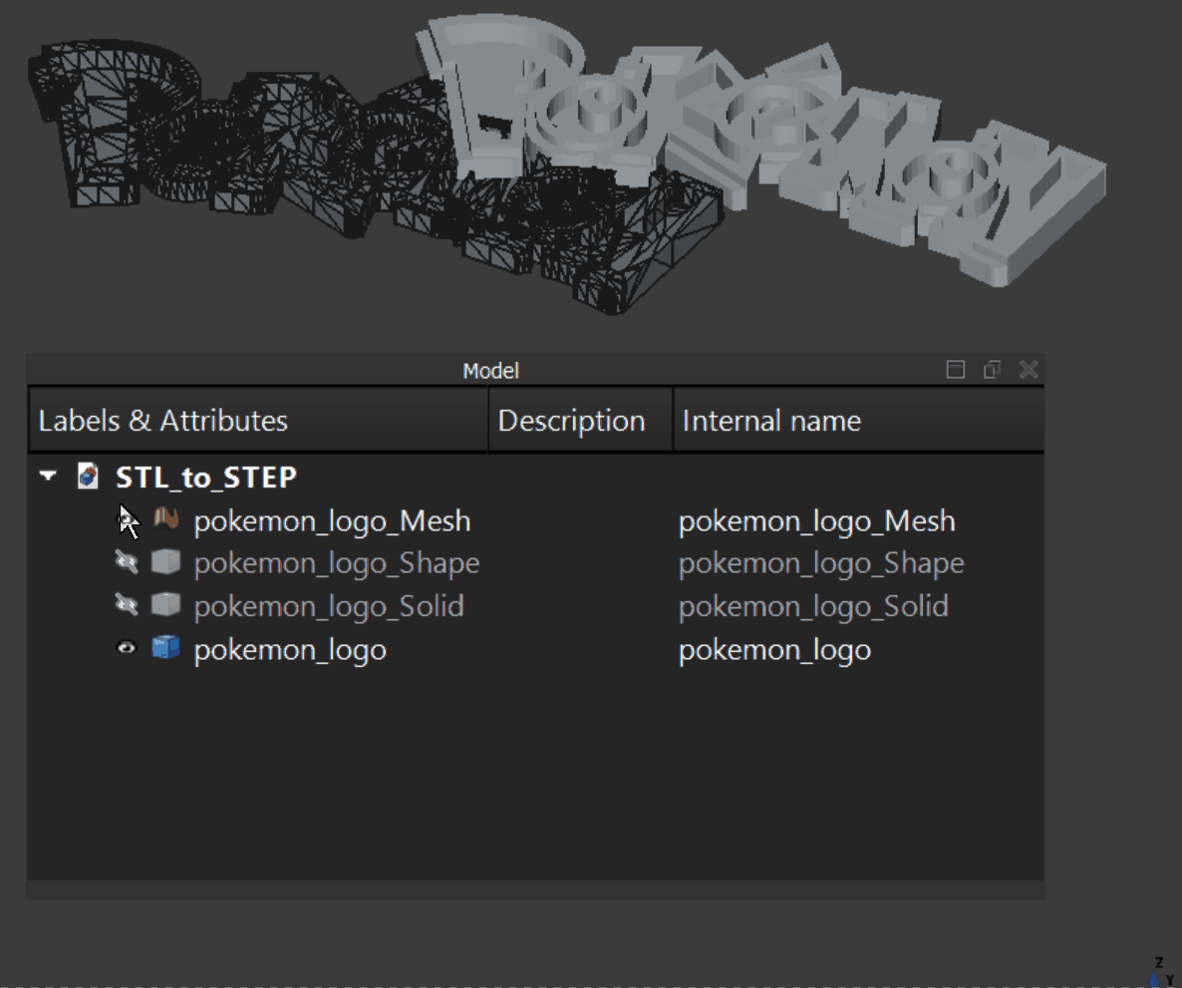Maximize the Model panel
The width and height of the screenshot is (1182, 988).
click(x=955, y=370)
